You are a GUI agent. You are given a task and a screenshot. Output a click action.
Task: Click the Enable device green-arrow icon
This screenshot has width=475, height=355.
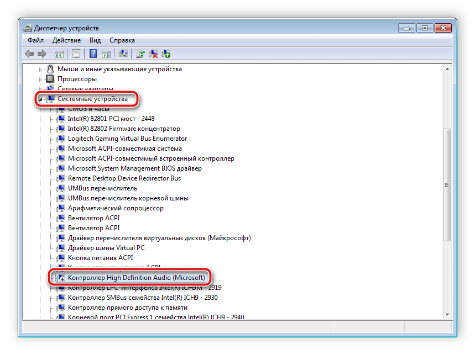(166, 54)
